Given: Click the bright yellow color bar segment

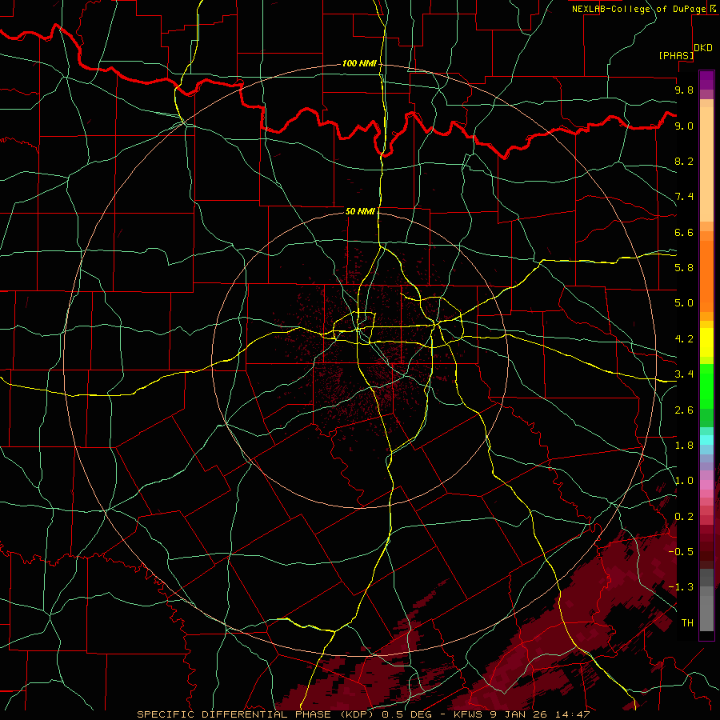Looking at the screenshot, I should click(706, 342).
